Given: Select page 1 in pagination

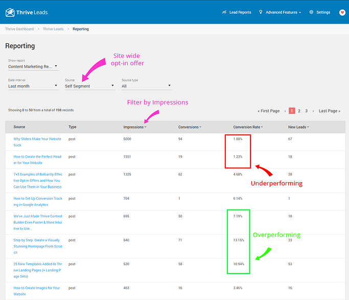Looking at the screenshot, I should (292, 111).
